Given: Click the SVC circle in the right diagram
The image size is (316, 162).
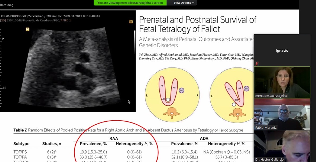Looking at the screenshot, I should pyautogui.click(x=246, y=88).
